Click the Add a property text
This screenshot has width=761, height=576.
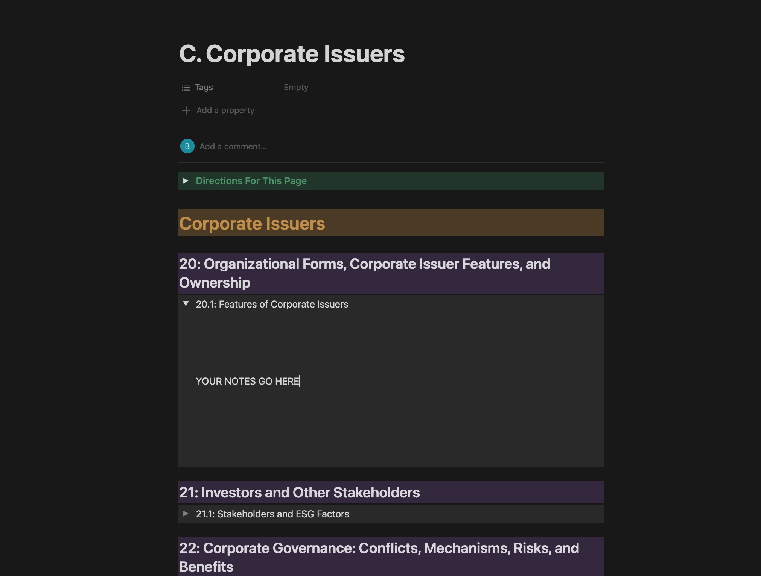pyautogui.click(x=225, y=111)
